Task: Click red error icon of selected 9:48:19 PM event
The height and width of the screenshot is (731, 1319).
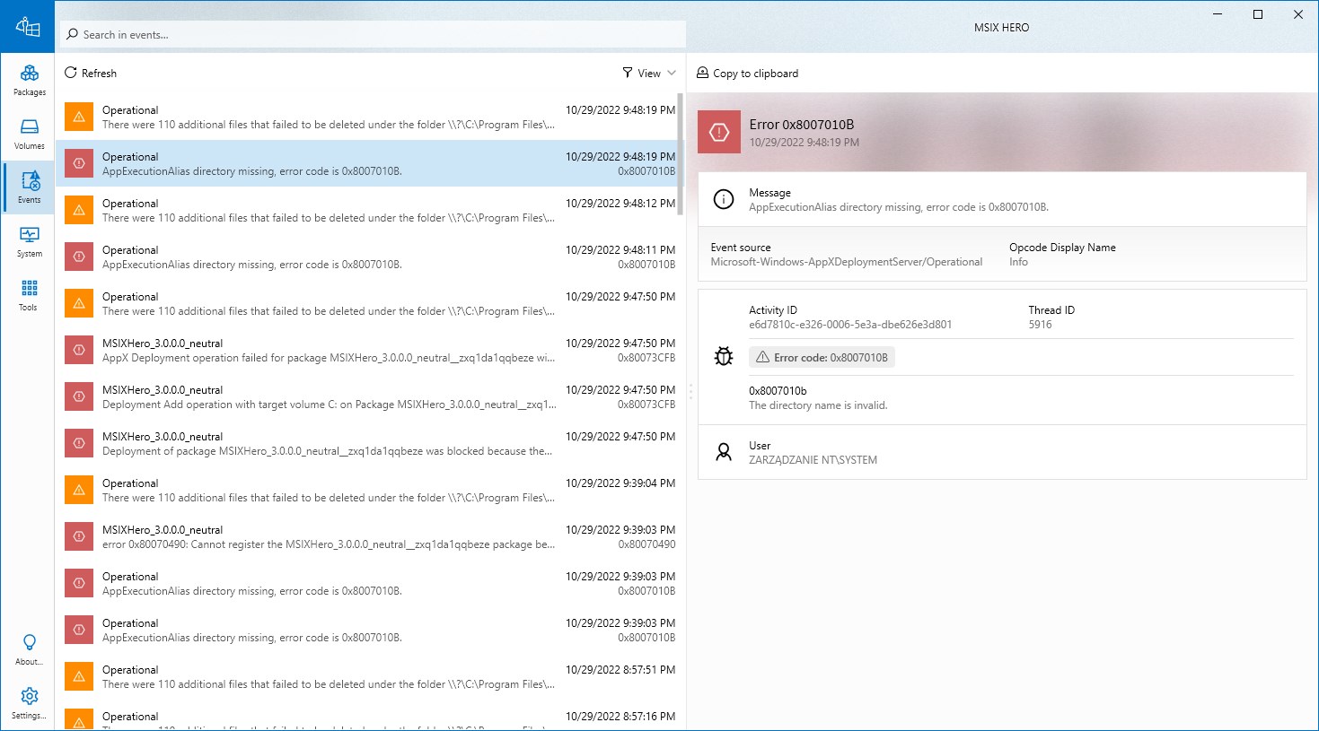Action: pos(79,163)
